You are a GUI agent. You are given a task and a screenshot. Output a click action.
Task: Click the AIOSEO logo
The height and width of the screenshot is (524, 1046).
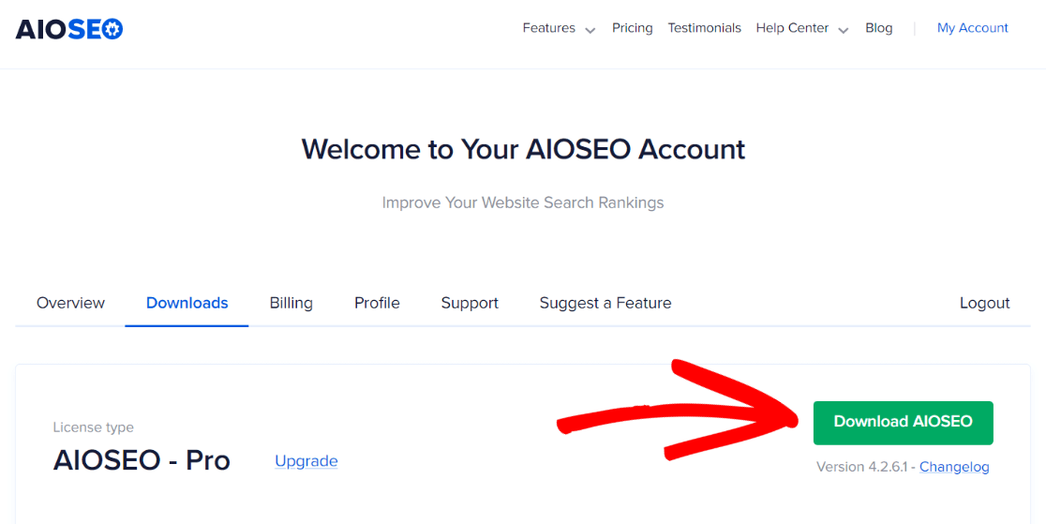(x=69, y=29)
